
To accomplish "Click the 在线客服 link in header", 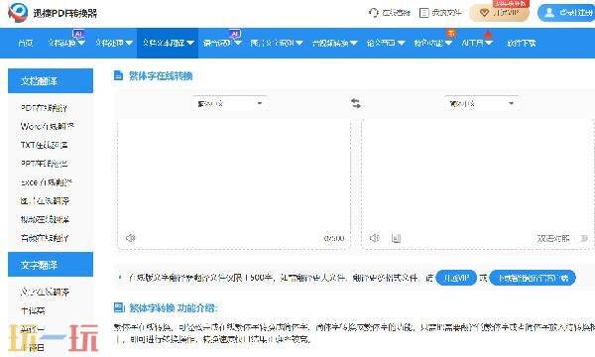I will point(396,13).
